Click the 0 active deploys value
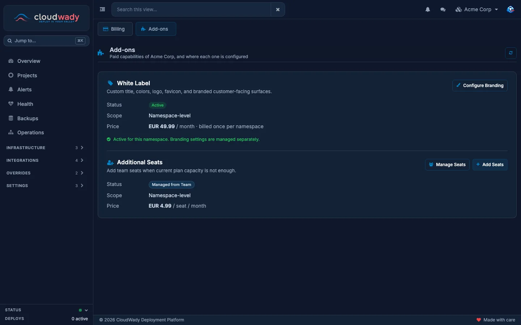Viewport: 521px width, 325px height. (x=80, y=319)
